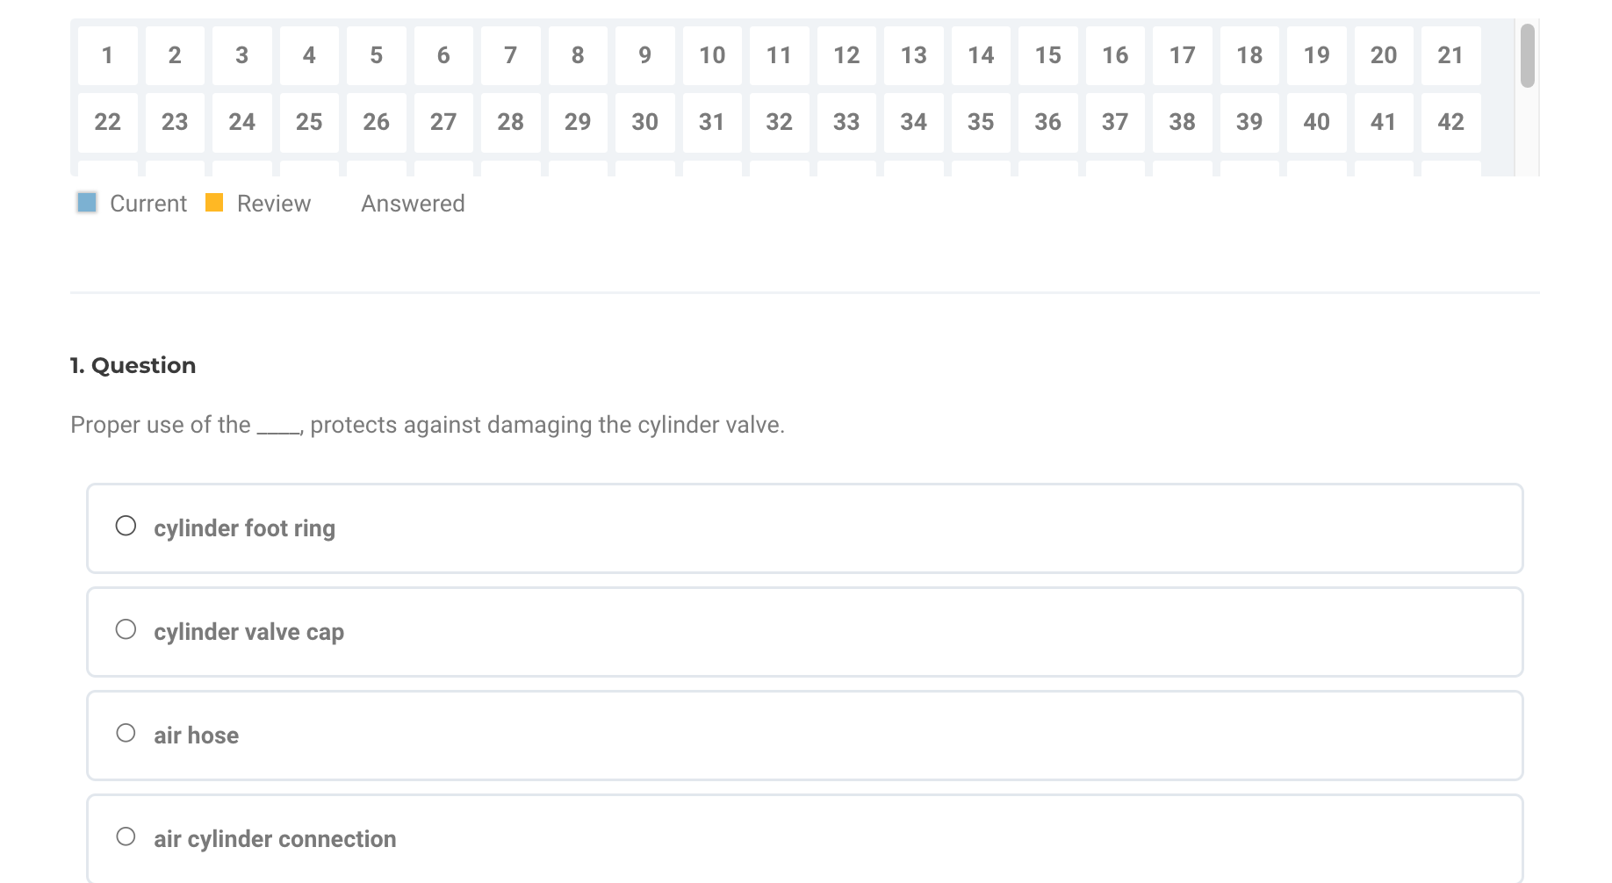Screen dimensions: 1612x883
Task: Go to question 18
Action: [1249, 55]
